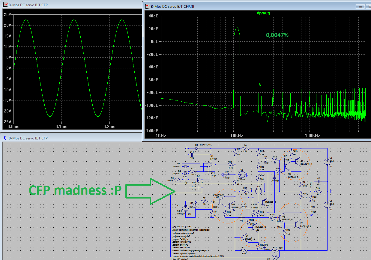Click the 40dB label on FFT vertical axis
371x260 pixels.
154,16
